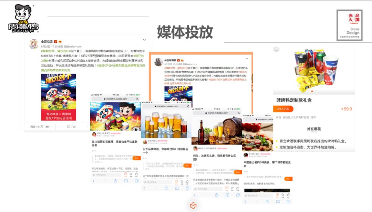Tap orange button beside 世纪杯 article summary
Screen dimensions: 372x212
[137, 158]
